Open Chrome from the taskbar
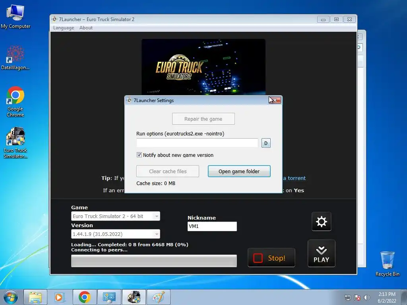This screenshot has height=305, width=407. tap(84, 297)
